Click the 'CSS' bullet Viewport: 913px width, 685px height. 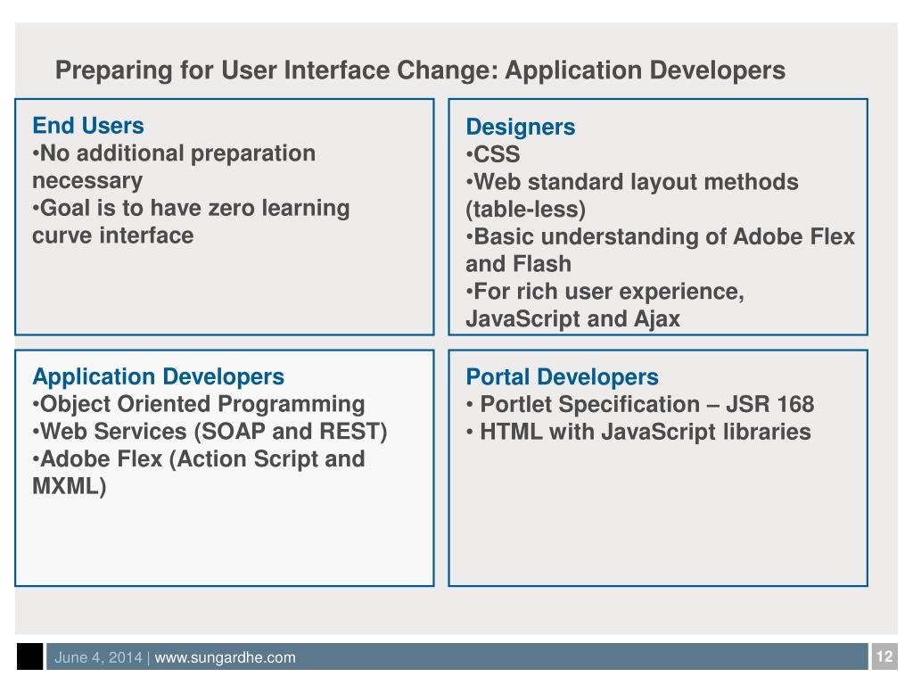[x=492, y=154]
